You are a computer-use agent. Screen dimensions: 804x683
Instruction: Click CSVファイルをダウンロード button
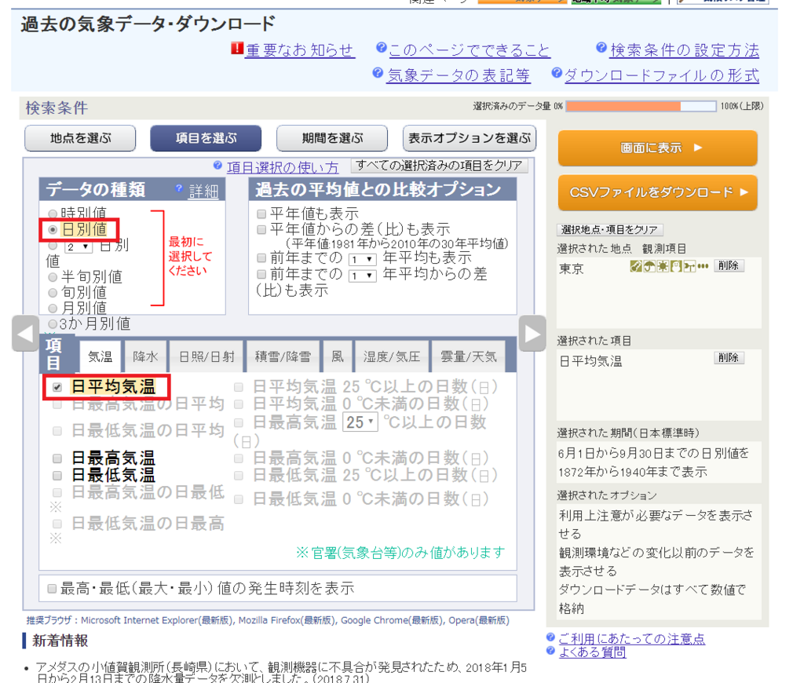click(657, 192)
